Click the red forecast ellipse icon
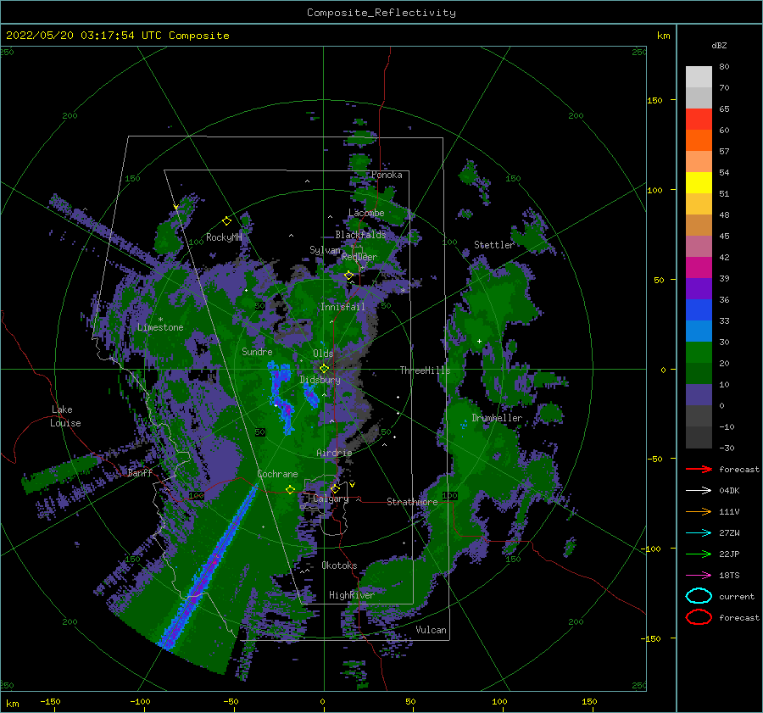Screen dimensions: 763x713 (x=699, y=617)
